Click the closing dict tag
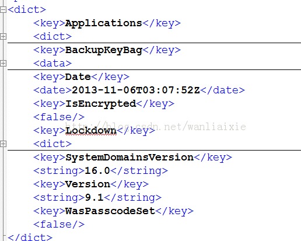Screen dimensions: 301x241 click(30, 237)
